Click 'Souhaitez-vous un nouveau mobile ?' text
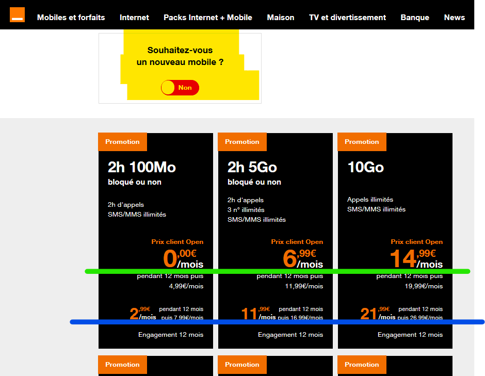 click(x=180, y=56)
